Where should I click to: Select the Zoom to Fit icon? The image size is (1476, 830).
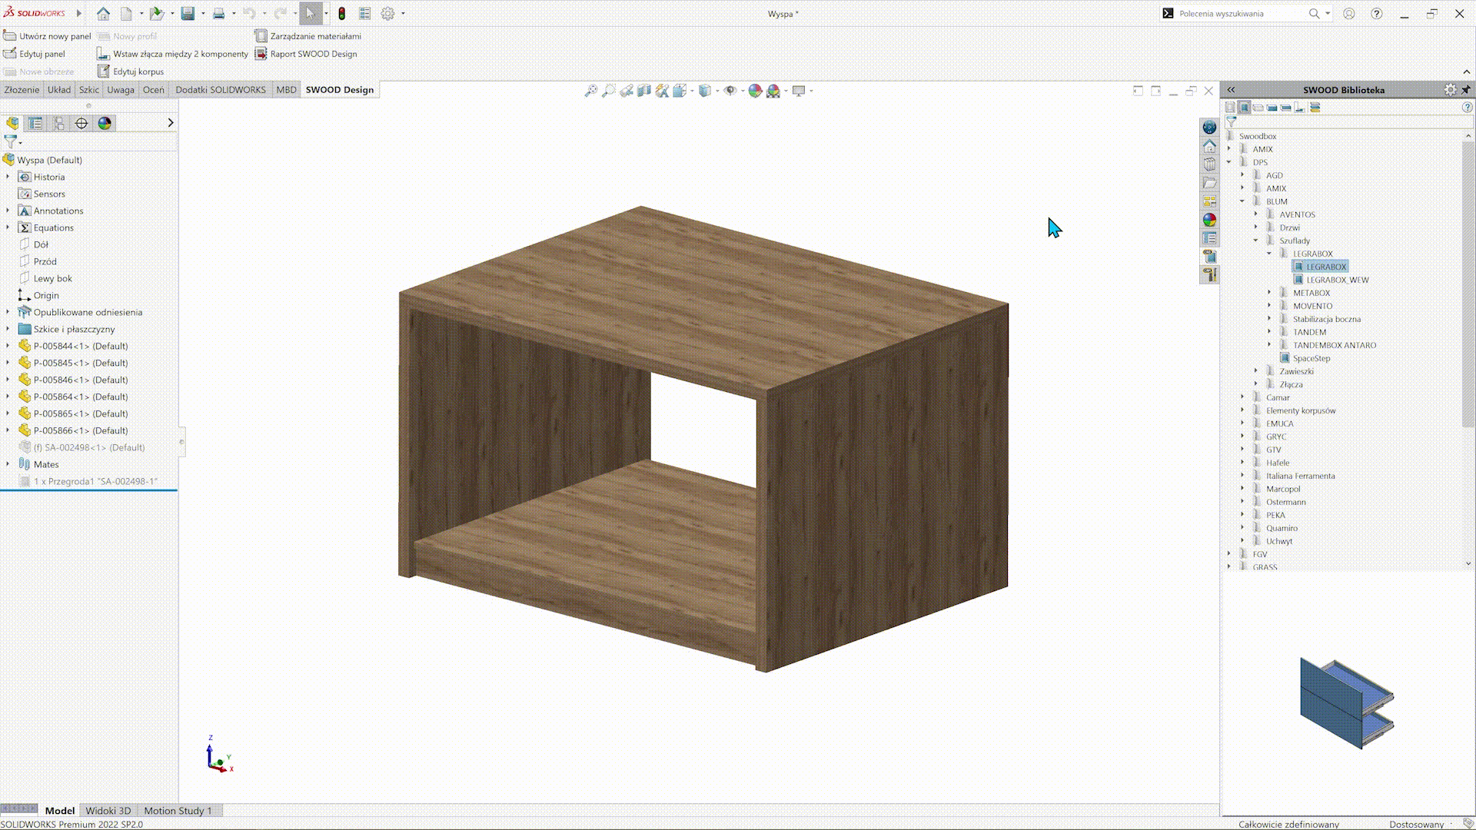tap(591, 90)
